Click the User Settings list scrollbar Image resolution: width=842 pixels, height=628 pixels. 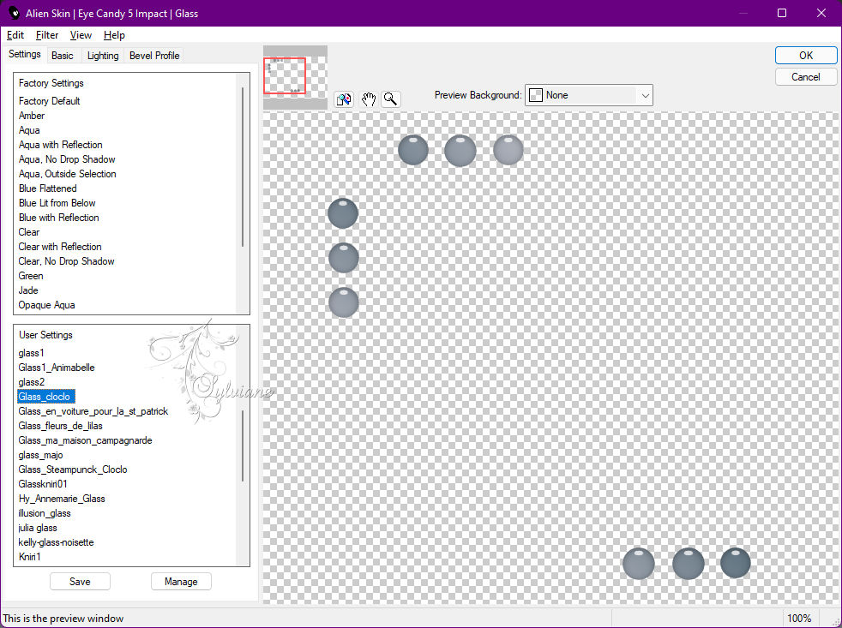point(243,446)
